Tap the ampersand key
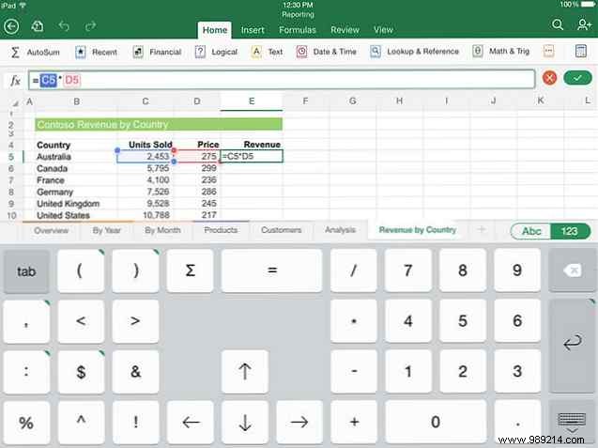Screen dimensions: 598x448 point(135,372)
